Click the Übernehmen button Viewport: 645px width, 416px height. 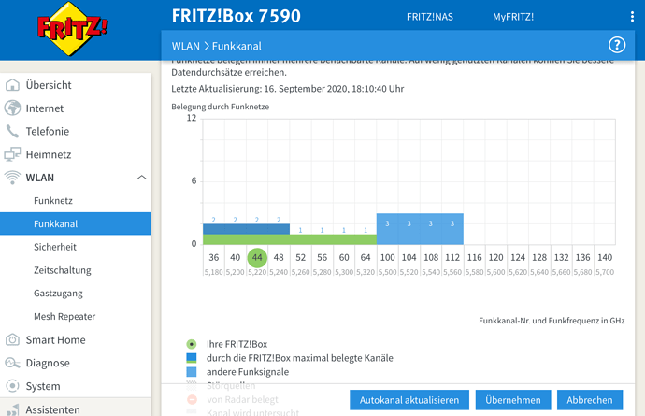[x=513, y=400]
